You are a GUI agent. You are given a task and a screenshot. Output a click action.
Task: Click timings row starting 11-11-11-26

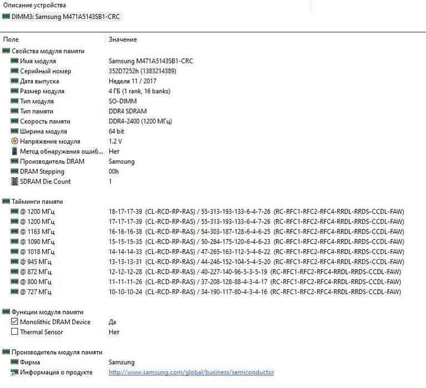coord(255,282)
